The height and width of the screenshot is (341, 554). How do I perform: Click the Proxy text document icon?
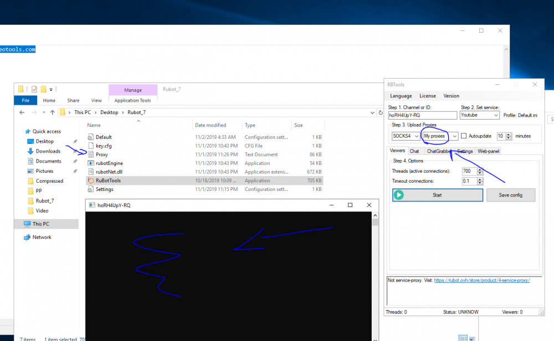(91, 154)
